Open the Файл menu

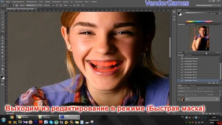point(8,2)
